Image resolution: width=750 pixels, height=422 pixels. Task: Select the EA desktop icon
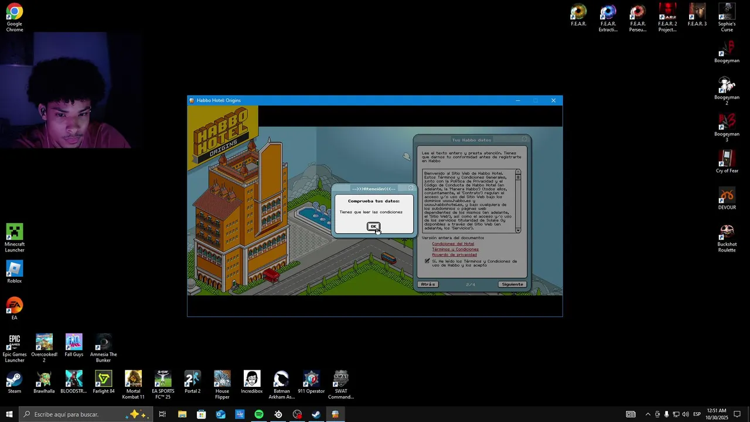[15, 308]
